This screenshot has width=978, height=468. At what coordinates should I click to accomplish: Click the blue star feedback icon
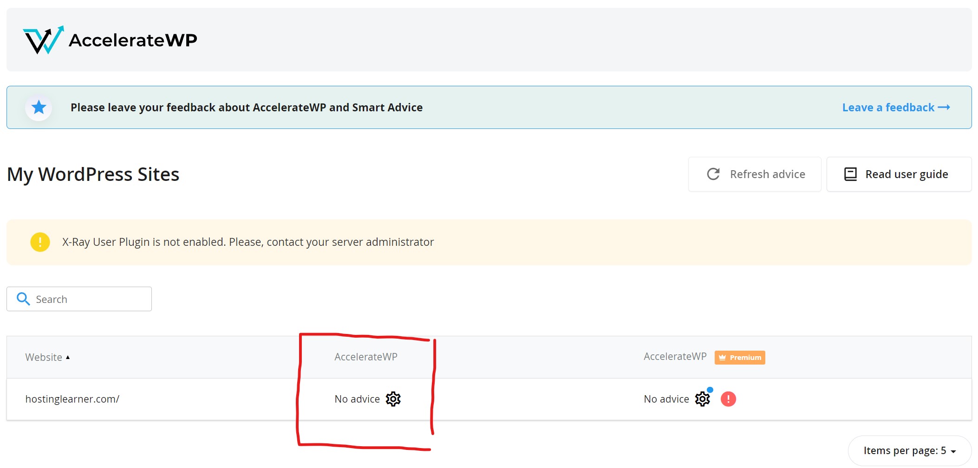click(39, 108)
